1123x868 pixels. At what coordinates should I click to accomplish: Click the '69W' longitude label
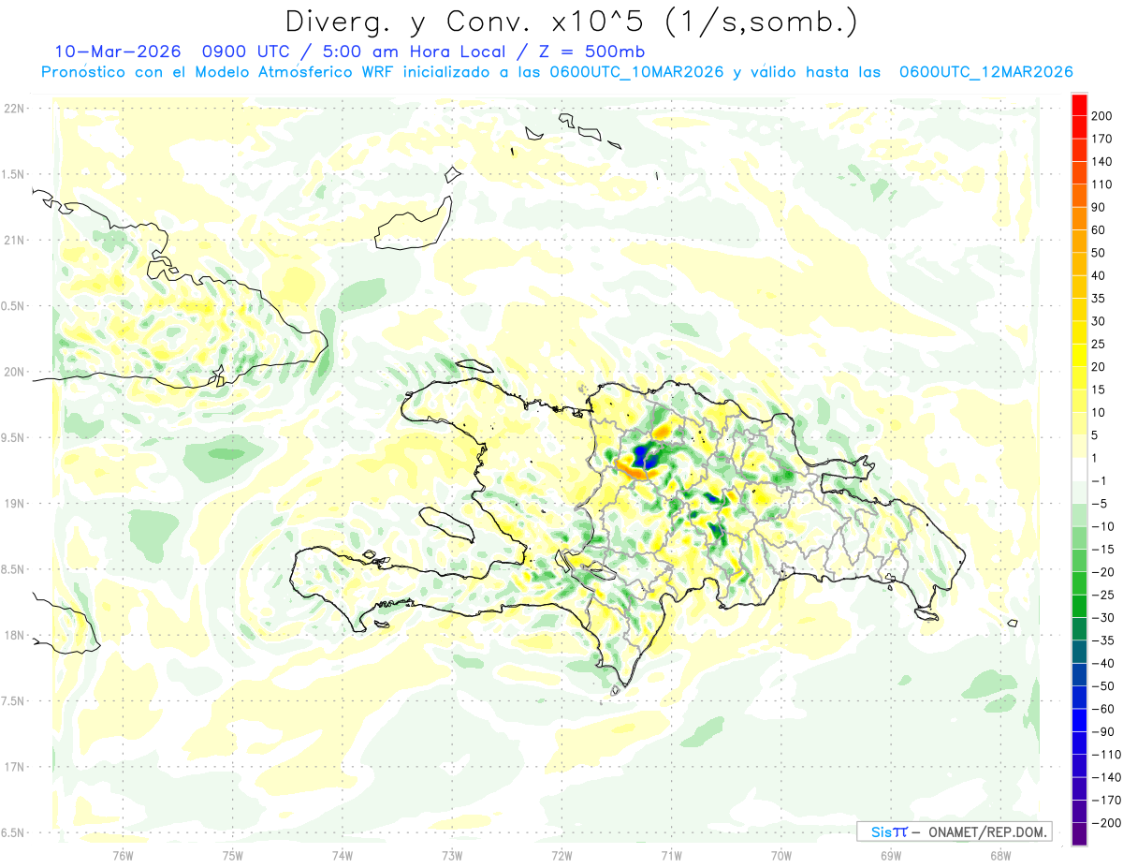pyautogui.click(x=891, y=855)
